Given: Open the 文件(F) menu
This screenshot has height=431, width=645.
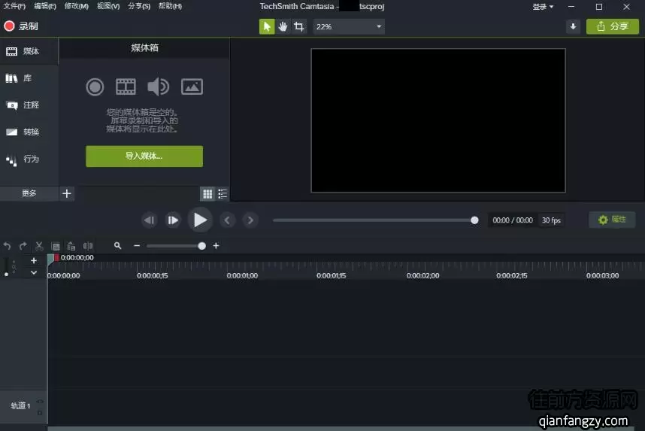Looking at the screenshot, I should (x=14, y=6).
